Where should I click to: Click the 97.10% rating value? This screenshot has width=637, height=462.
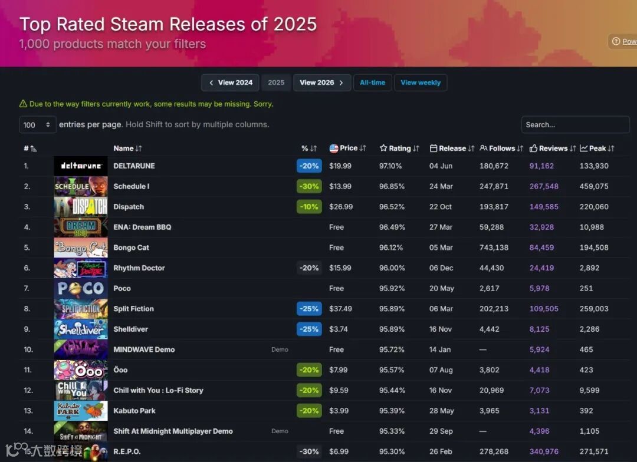390,166
